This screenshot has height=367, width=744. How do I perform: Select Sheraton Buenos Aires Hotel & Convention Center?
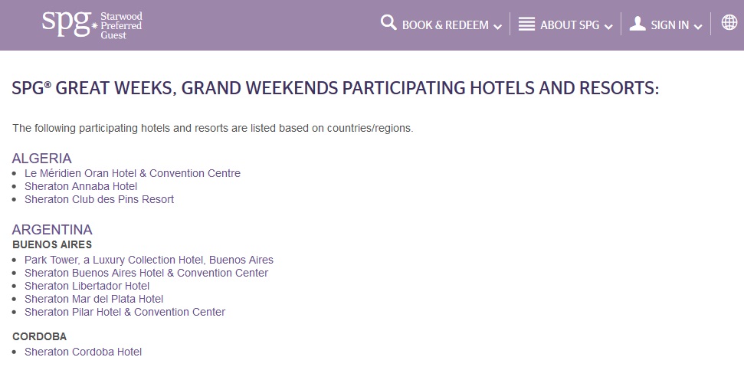click(x=146, y=273)
